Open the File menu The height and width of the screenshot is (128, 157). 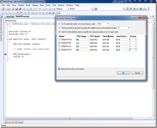(3, 5)
